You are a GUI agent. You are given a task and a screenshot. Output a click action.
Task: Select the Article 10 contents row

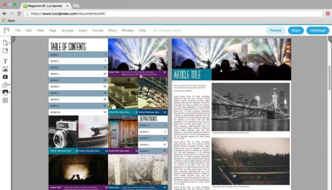point(78,112)
